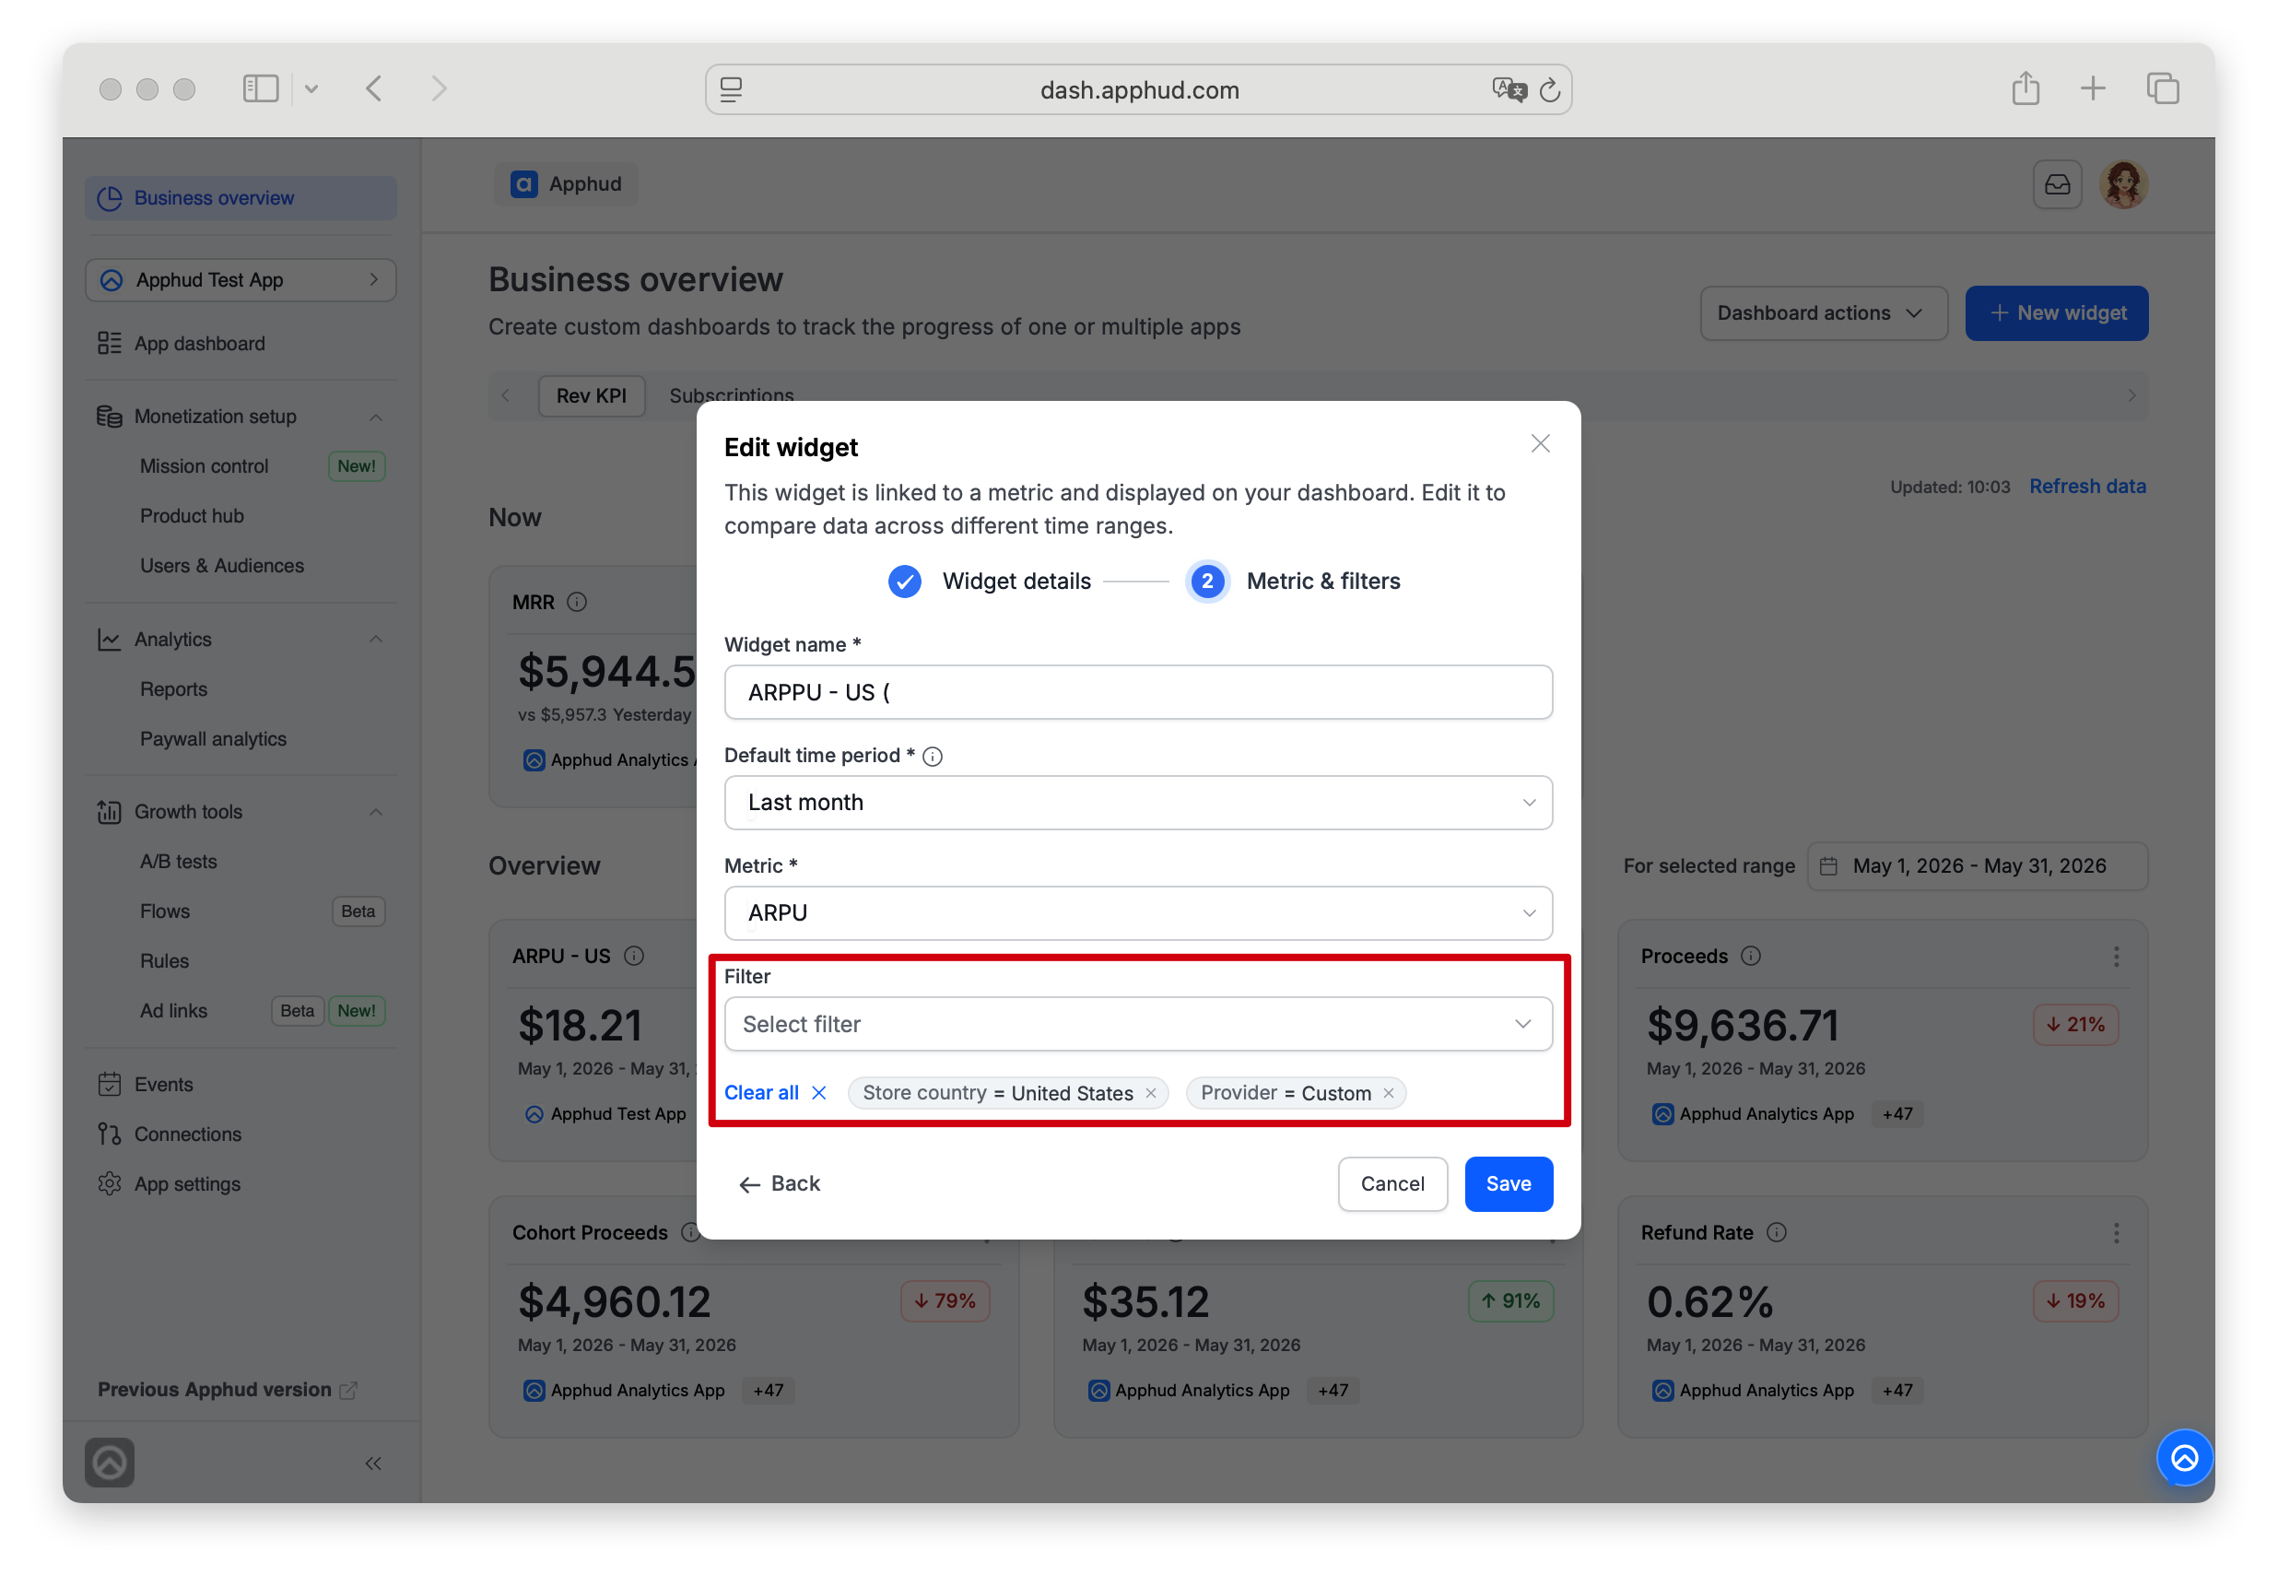Go back in Safari history
Screen dimensions: 2278x1587
(373, 88)
